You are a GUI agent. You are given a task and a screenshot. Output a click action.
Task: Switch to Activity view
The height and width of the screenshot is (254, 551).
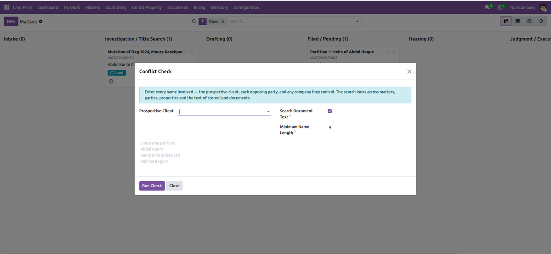pyautogui.click(x=541, y=21)
